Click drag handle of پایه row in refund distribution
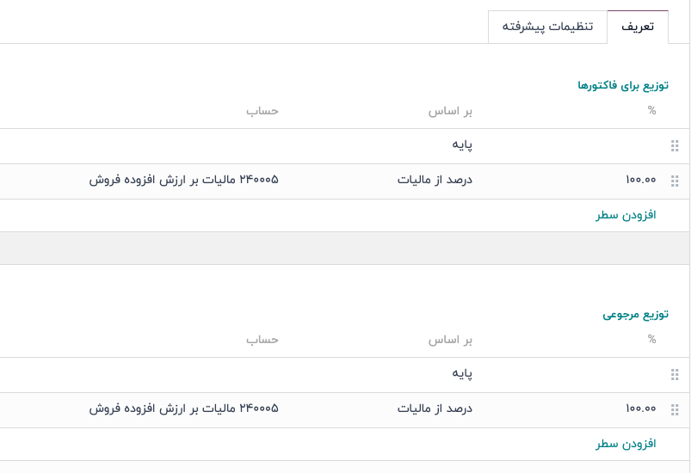 coord(675,374)
